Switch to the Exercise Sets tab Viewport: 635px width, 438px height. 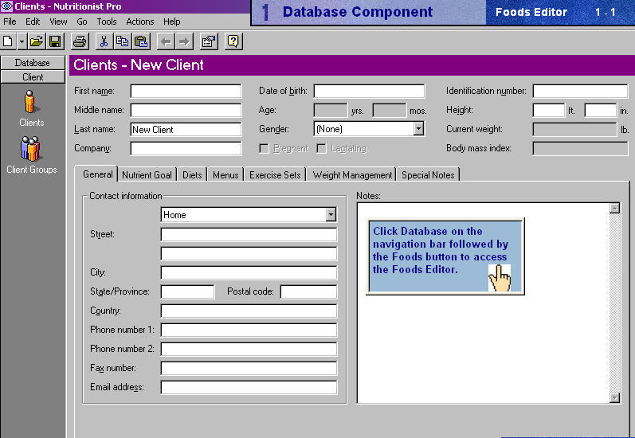coord(275,175)
